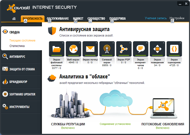
Task: Open the Behavior shield arrows icon
Action: (x=158, y=49)
